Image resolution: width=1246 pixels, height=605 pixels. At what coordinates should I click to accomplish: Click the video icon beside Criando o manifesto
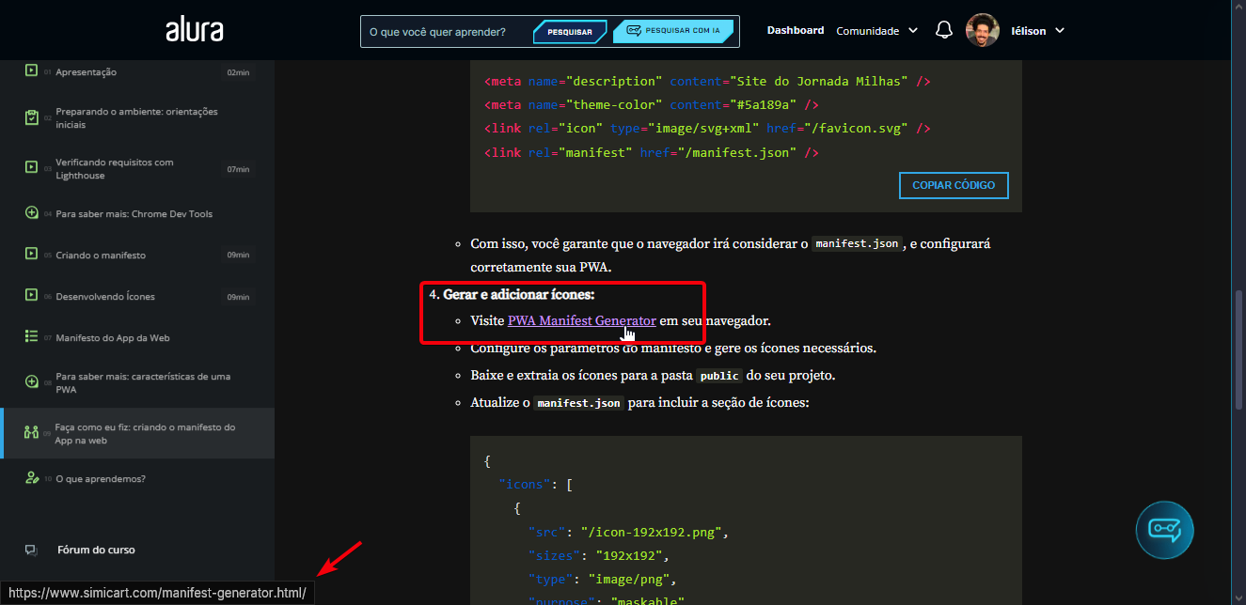coord(31,255)
